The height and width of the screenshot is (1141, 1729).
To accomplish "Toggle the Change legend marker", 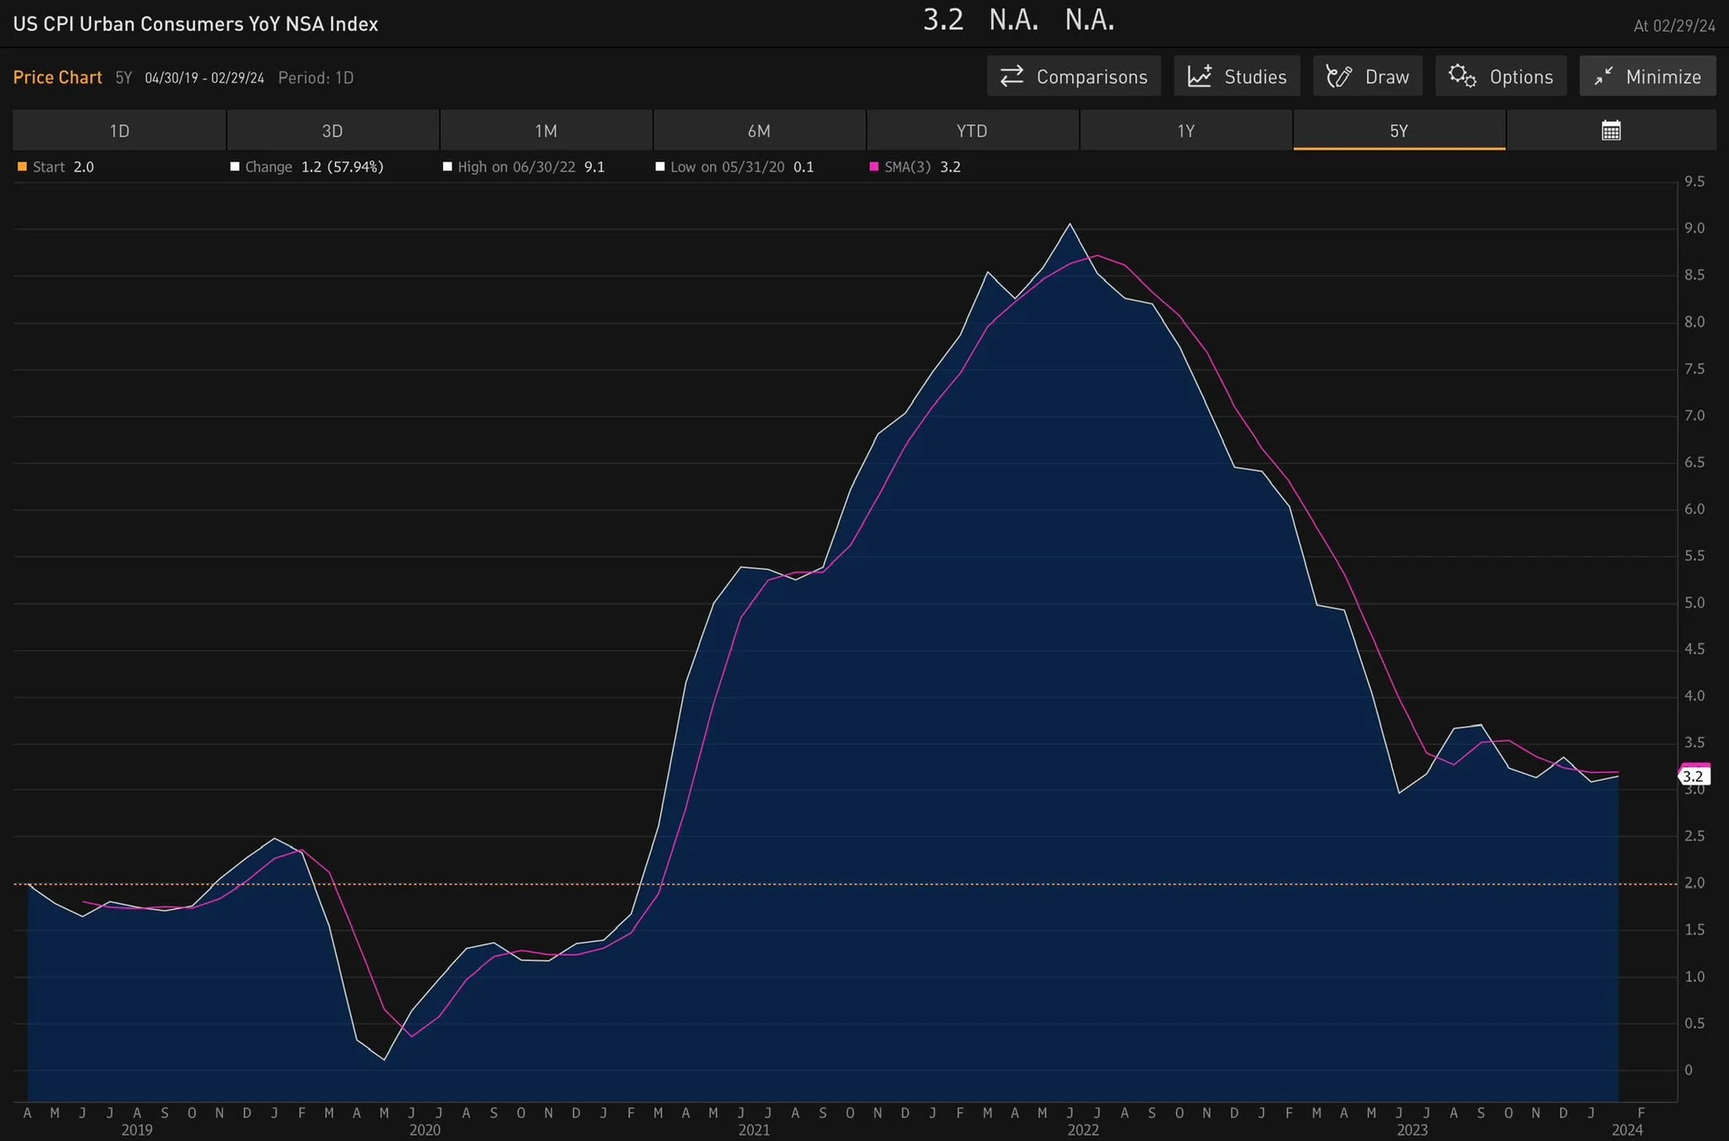I will 235,167.
